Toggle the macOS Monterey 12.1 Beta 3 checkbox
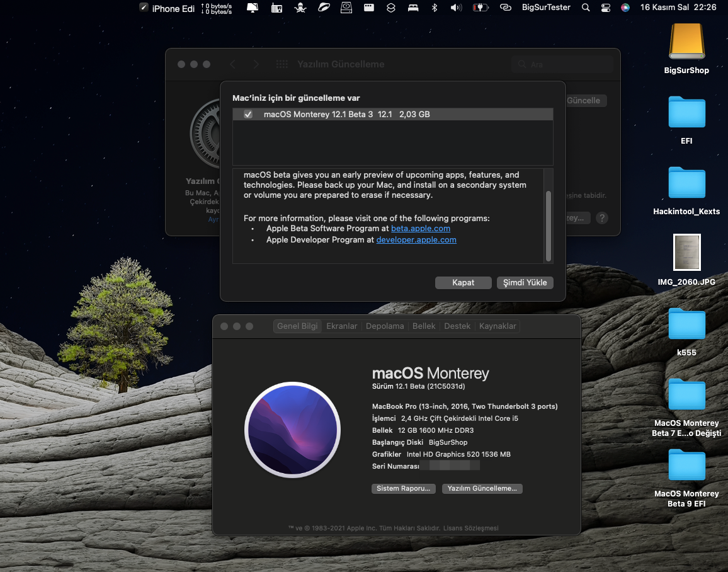Image resolution: width=728 pixels, height=572 pixels. click(x=248, y=114)
